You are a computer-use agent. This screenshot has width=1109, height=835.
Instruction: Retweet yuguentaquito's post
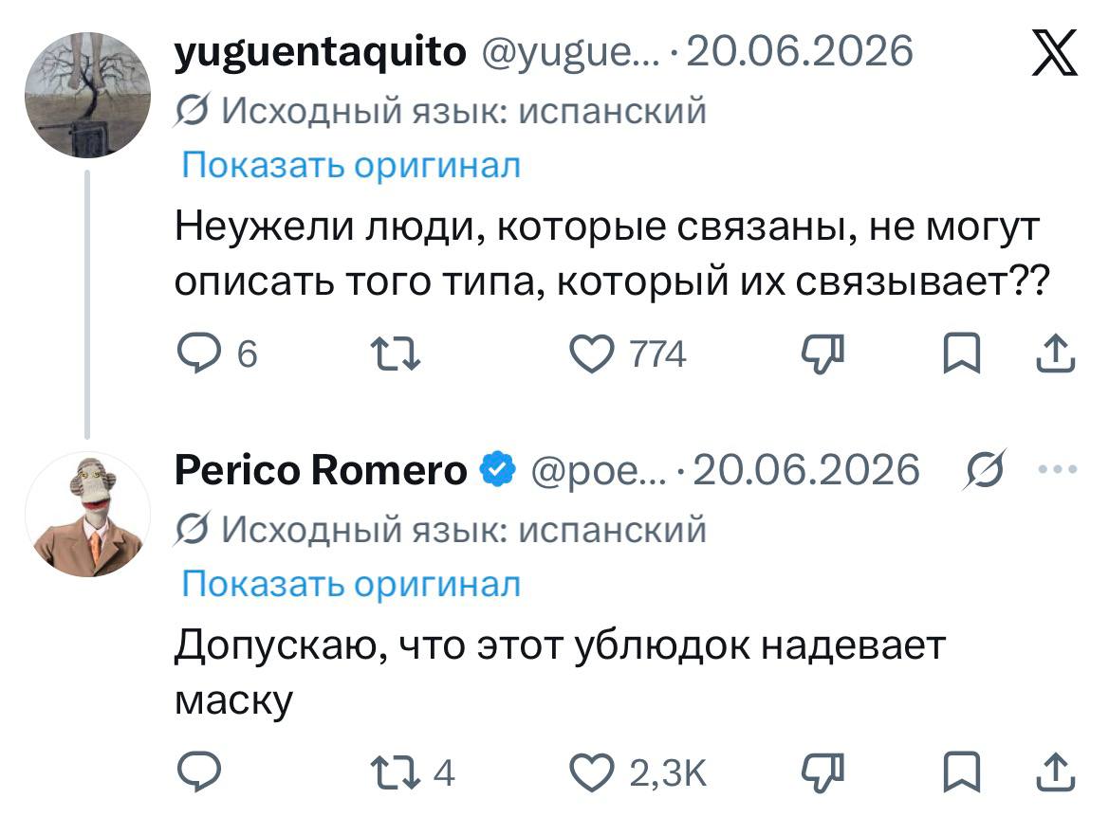(x=397, y=354)
